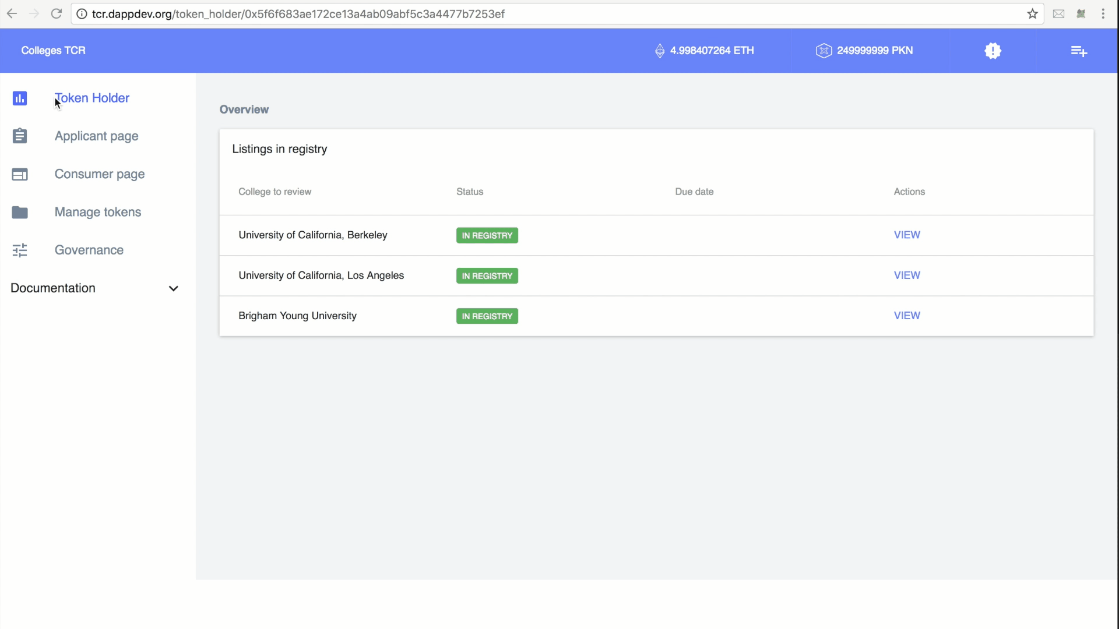Select 'University of California, Berkeley' text
The width and height of the screenshot is (1119, 629).
313,235
